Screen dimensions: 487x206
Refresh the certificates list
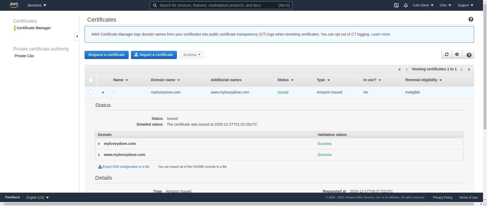(447, 55)
